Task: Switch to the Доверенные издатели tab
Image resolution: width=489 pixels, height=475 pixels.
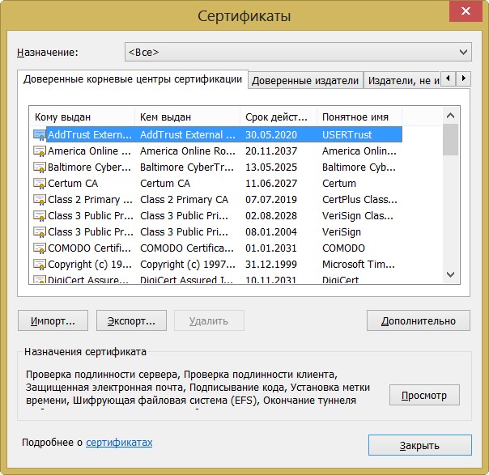Action: [x=305, y=81]
